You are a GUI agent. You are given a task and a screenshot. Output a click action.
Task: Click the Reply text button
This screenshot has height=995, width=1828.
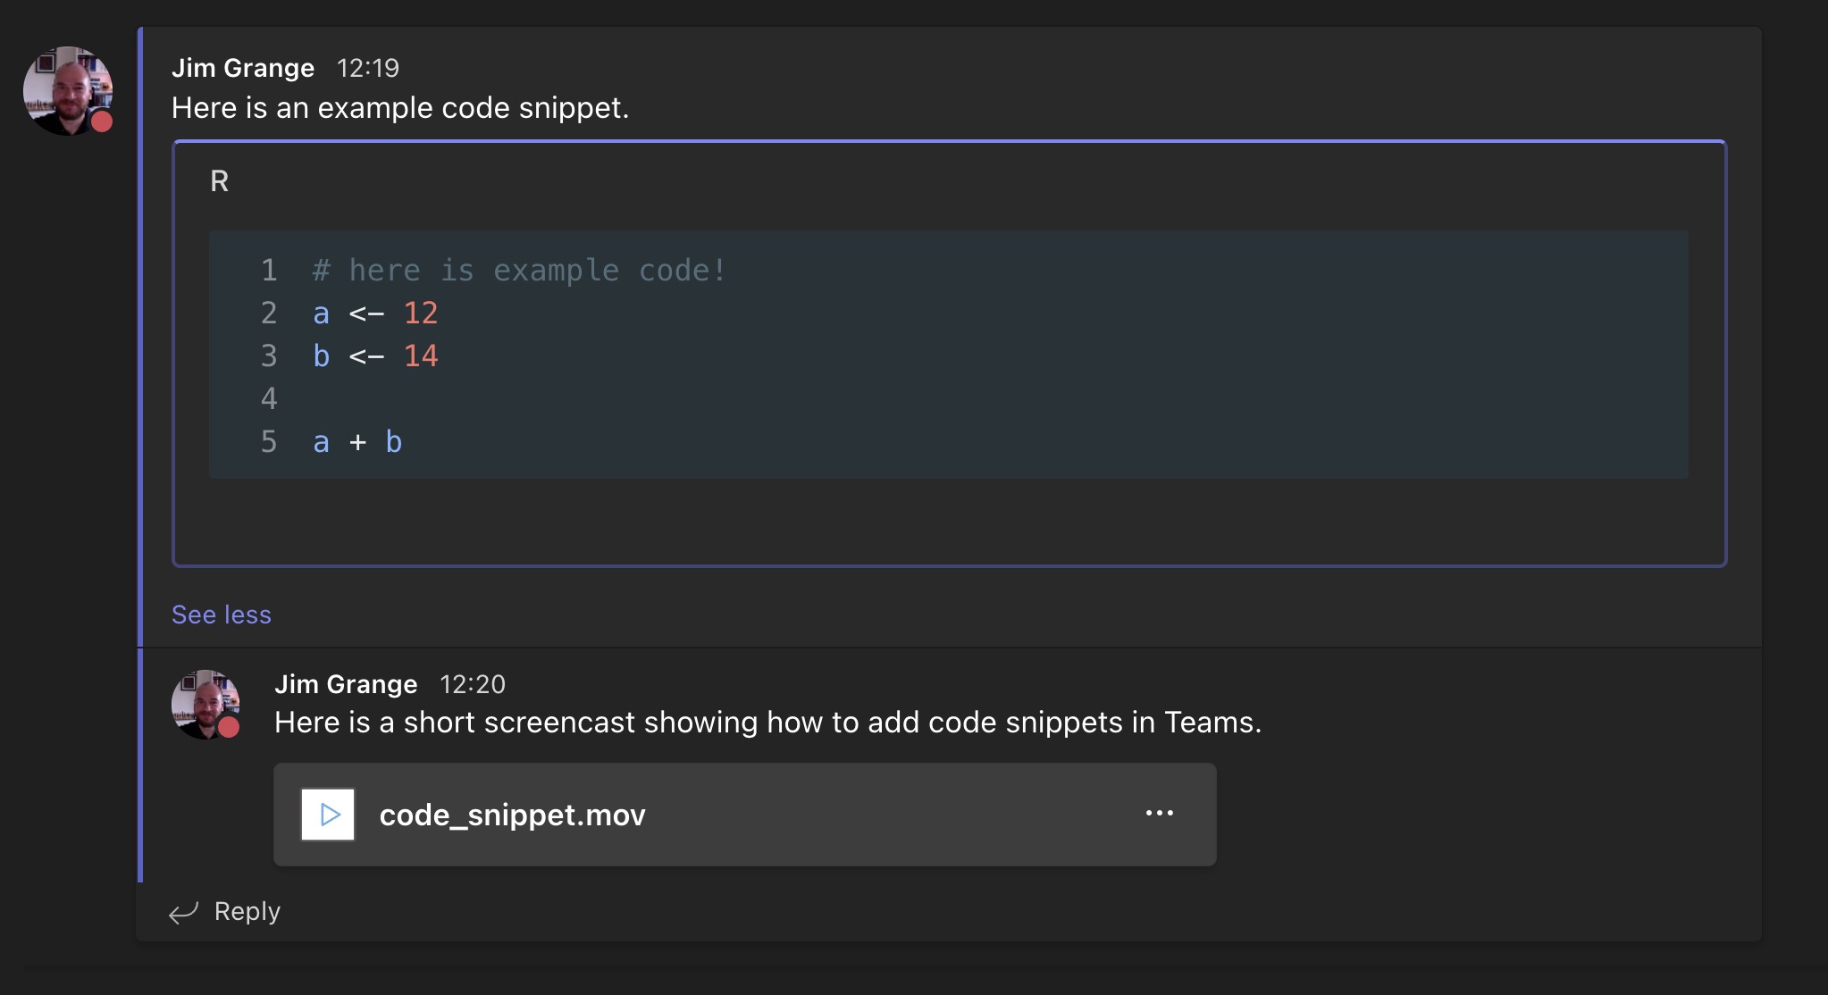pyautogui.click(x=247, y=911)
